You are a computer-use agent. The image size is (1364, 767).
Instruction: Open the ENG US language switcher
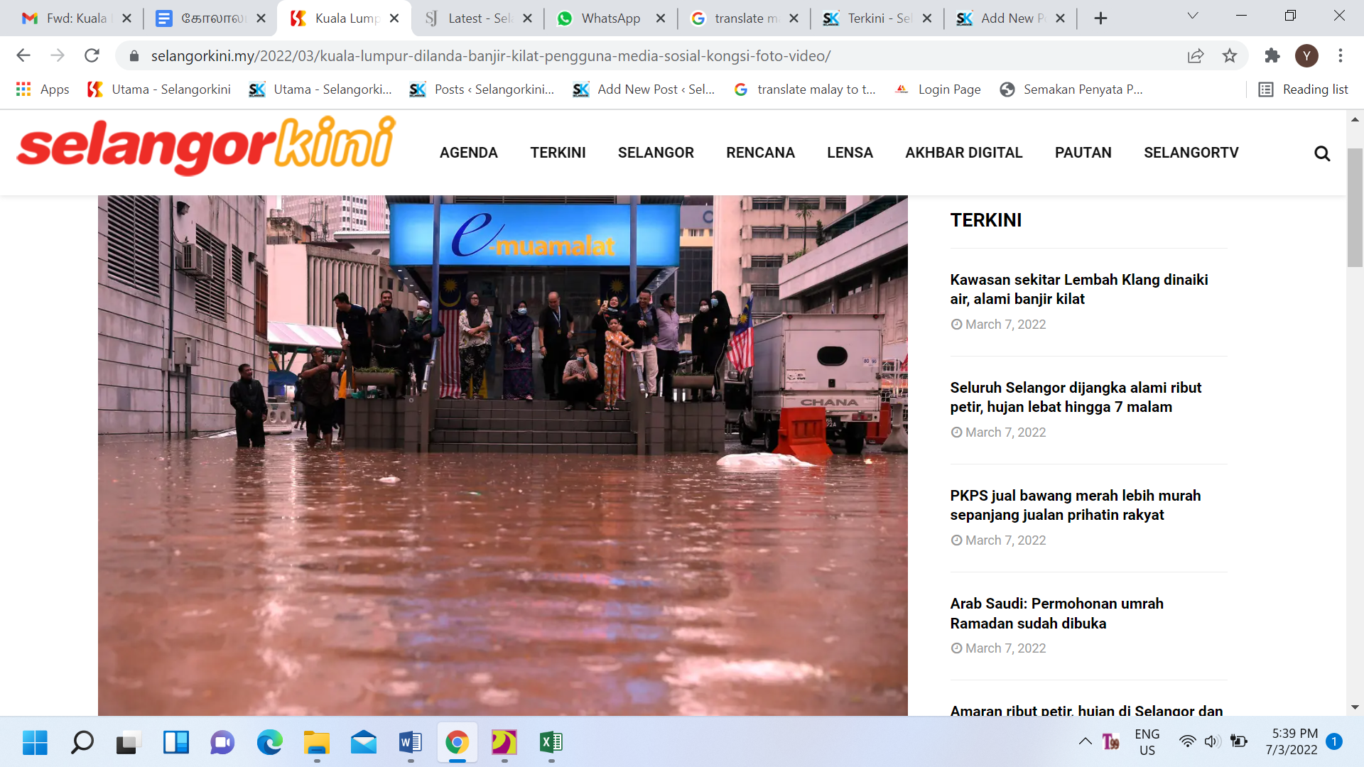point(1147,742)
